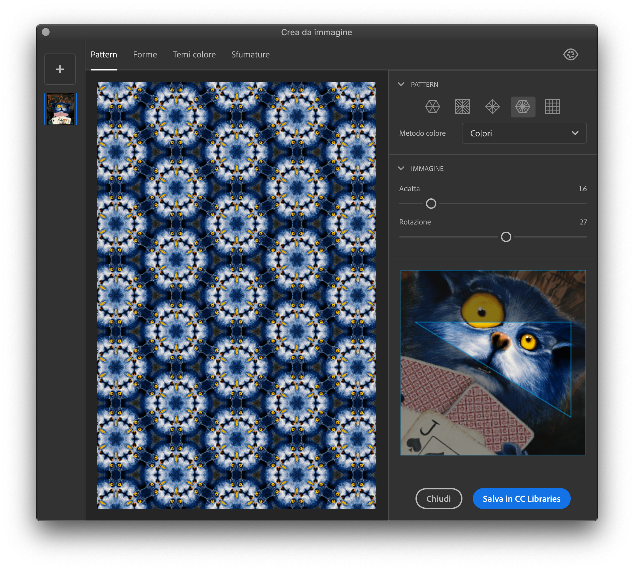Click Salva in CC Libraries button
This screenshot has height=569, width=634.
(x=521, y=499)
